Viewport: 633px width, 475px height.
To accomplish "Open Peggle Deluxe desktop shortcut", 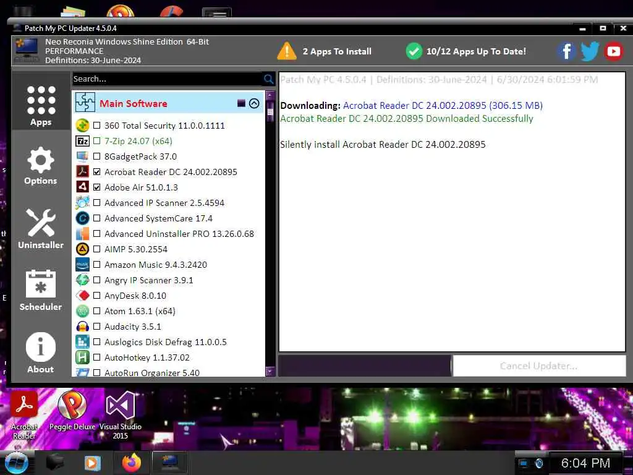I will click(72, 411).
